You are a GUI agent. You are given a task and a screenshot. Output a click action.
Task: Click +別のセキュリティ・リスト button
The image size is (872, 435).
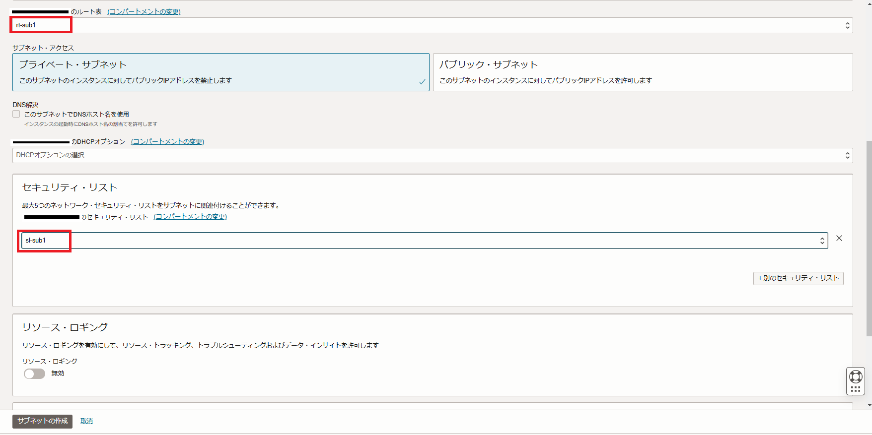tap(798, 278)
